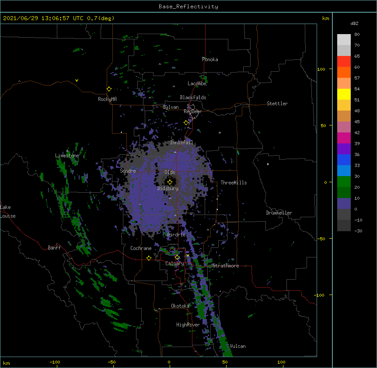Click the Vulcan town label

click(x=237, y=346)
